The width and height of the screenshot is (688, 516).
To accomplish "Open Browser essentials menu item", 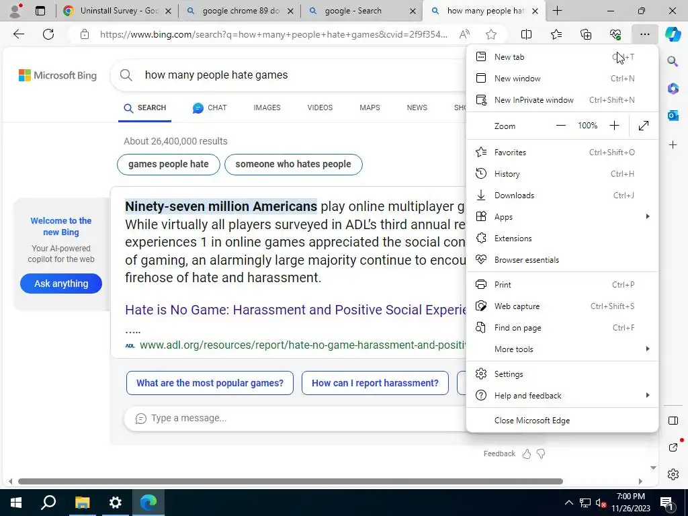I will point(562,260).
